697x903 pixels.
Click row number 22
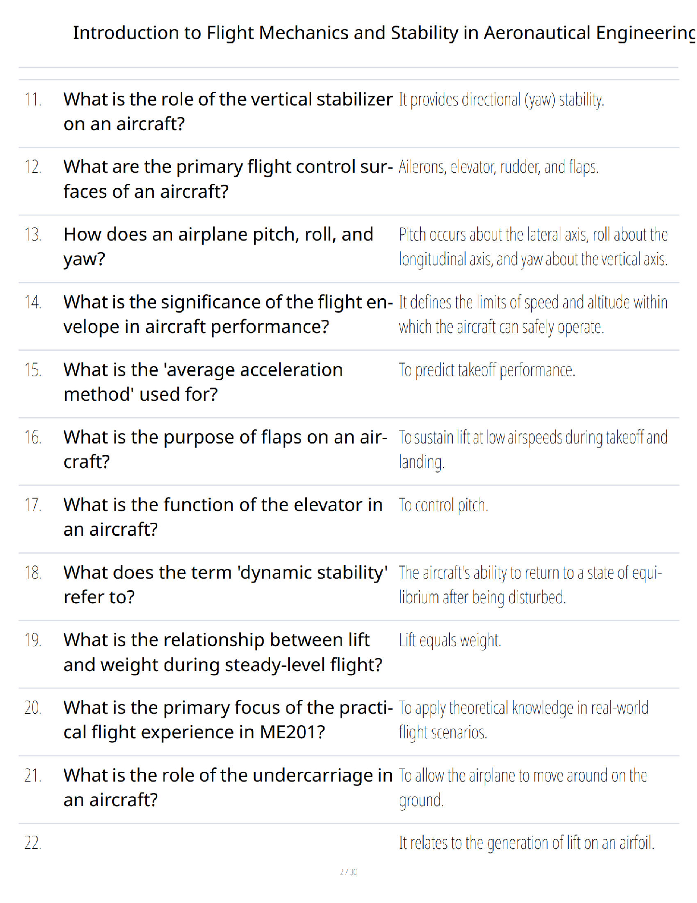tap(32, 843)
